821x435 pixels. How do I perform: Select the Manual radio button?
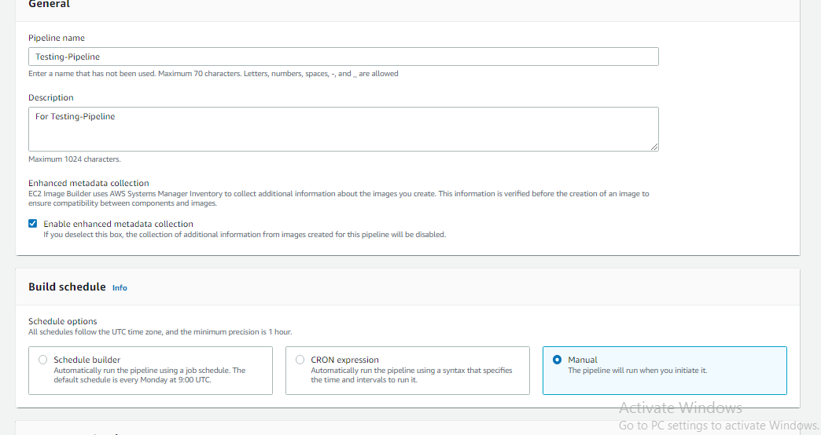click(558, 360)
